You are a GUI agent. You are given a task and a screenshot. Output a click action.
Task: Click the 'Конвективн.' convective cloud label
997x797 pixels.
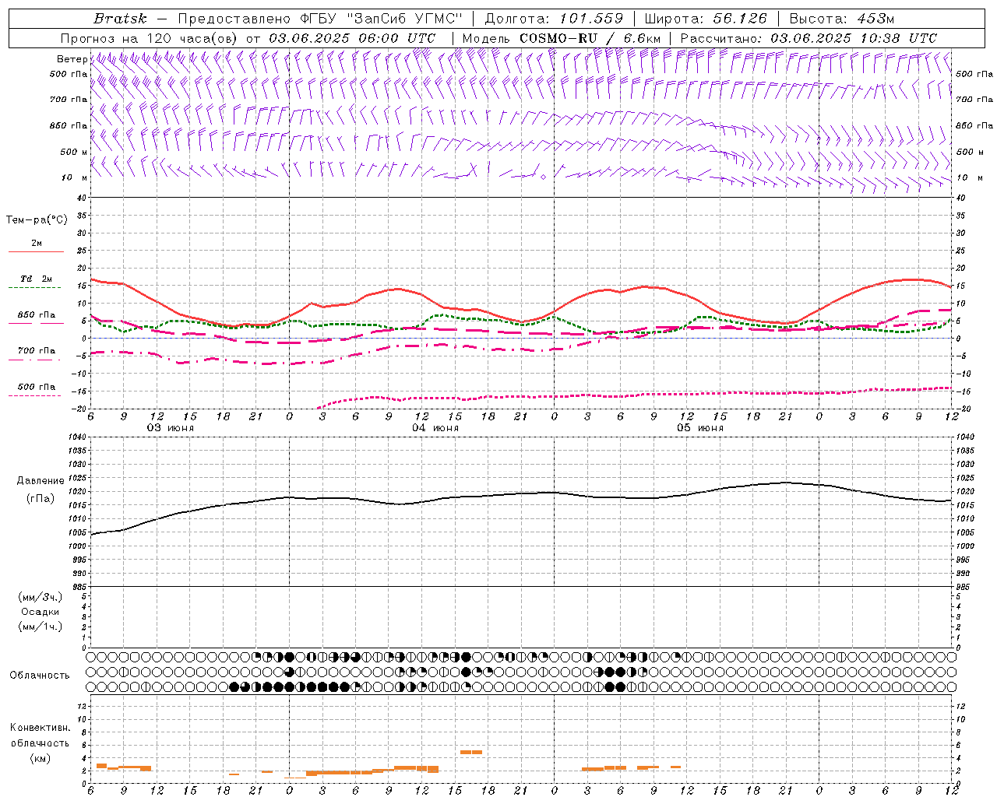(x=41, y=728)
